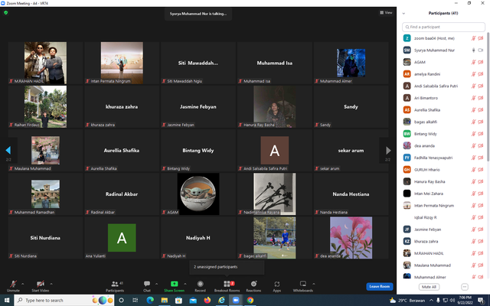Expand share options caret next to Share Screen
The height and width of the screenshot is (306, 490).
[x=185, y=284]
